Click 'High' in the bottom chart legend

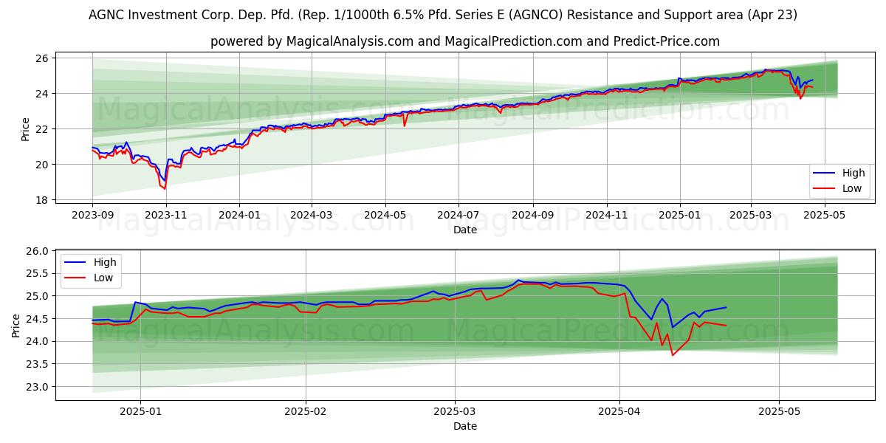(104, 262)
